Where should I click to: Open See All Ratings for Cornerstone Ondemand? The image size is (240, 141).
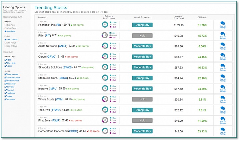point(223,131)
